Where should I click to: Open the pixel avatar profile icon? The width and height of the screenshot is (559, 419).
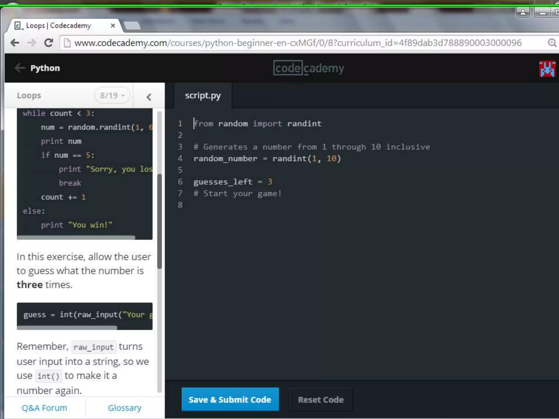point(547,69)
